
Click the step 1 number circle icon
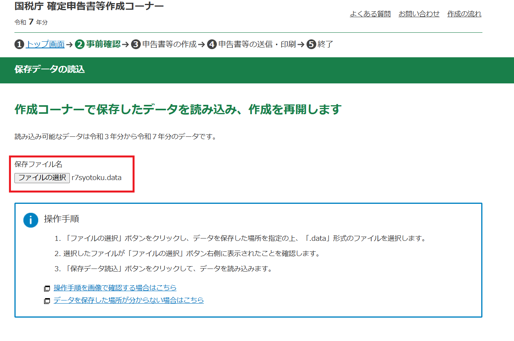(19, 44)
